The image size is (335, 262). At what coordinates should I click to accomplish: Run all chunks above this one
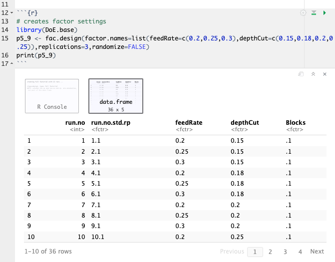(314, 13)
